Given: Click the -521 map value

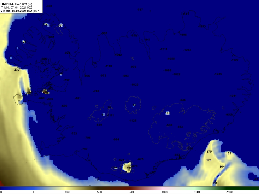Looking at the screenshot, I should (121, 160).
